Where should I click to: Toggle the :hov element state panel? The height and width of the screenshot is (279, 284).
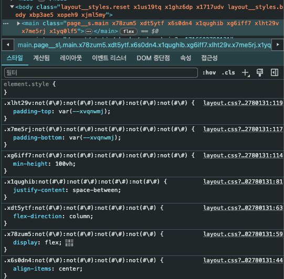(209, 72)
